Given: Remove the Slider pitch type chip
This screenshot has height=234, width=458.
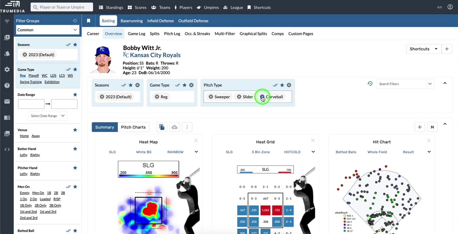Looking at the screenshot, I should click(x=239, y=97).
